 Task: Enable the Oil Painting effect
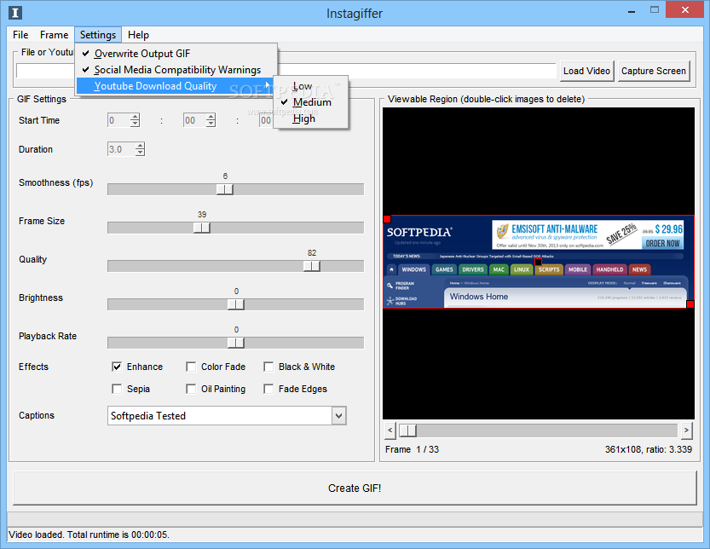coord(191,389)
